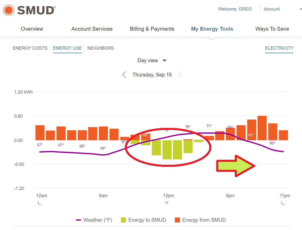Click the moon icon under 11pm

pyautogui.click(x=283, y=203)
